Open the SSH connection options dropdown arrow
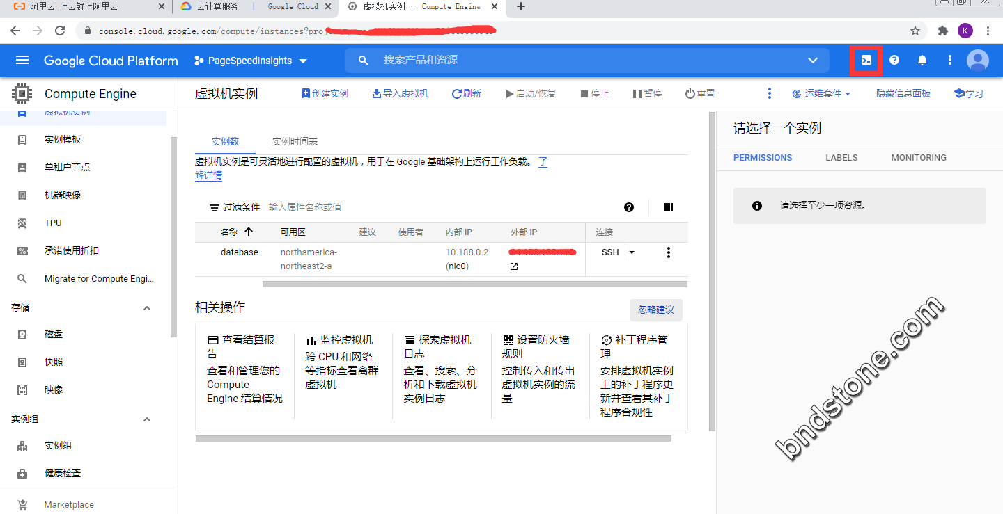The width and height of the screenshot is (1003, 514). pyautogui.click(x=632, y=252)
